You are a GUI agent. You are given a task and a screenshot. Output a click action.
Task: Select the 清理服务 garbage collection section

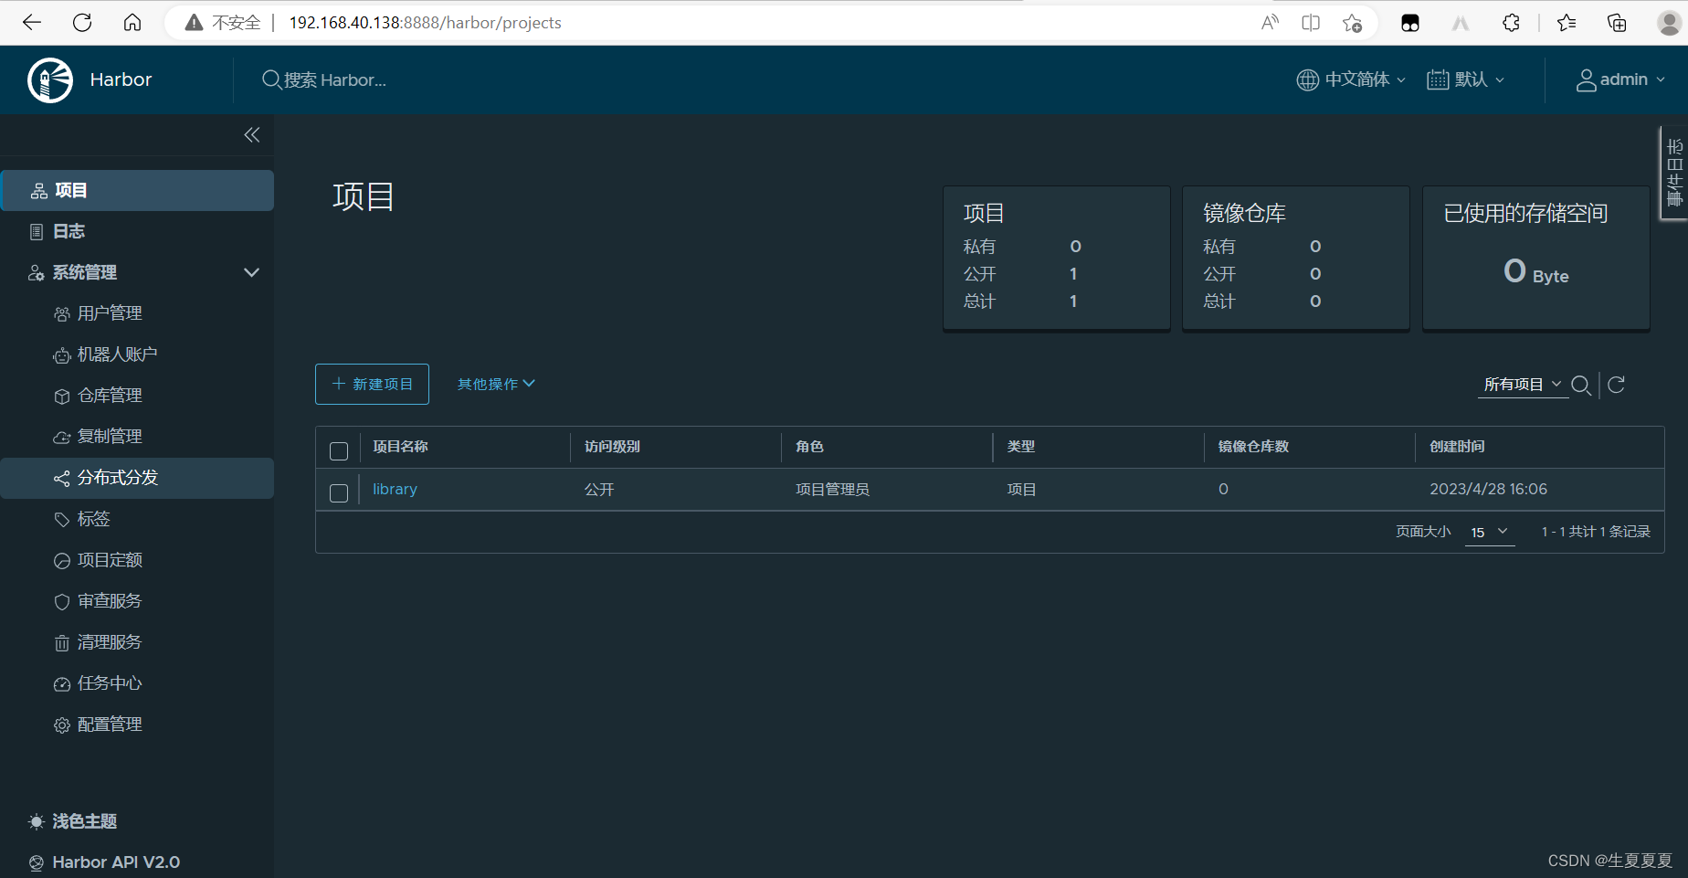point(111,641)
